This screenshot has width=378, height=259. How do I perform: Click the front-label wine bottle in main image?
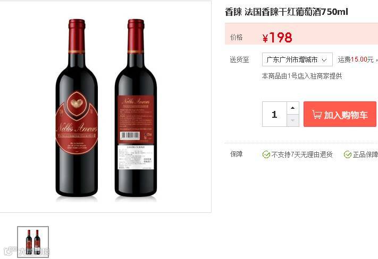point(77,108)
